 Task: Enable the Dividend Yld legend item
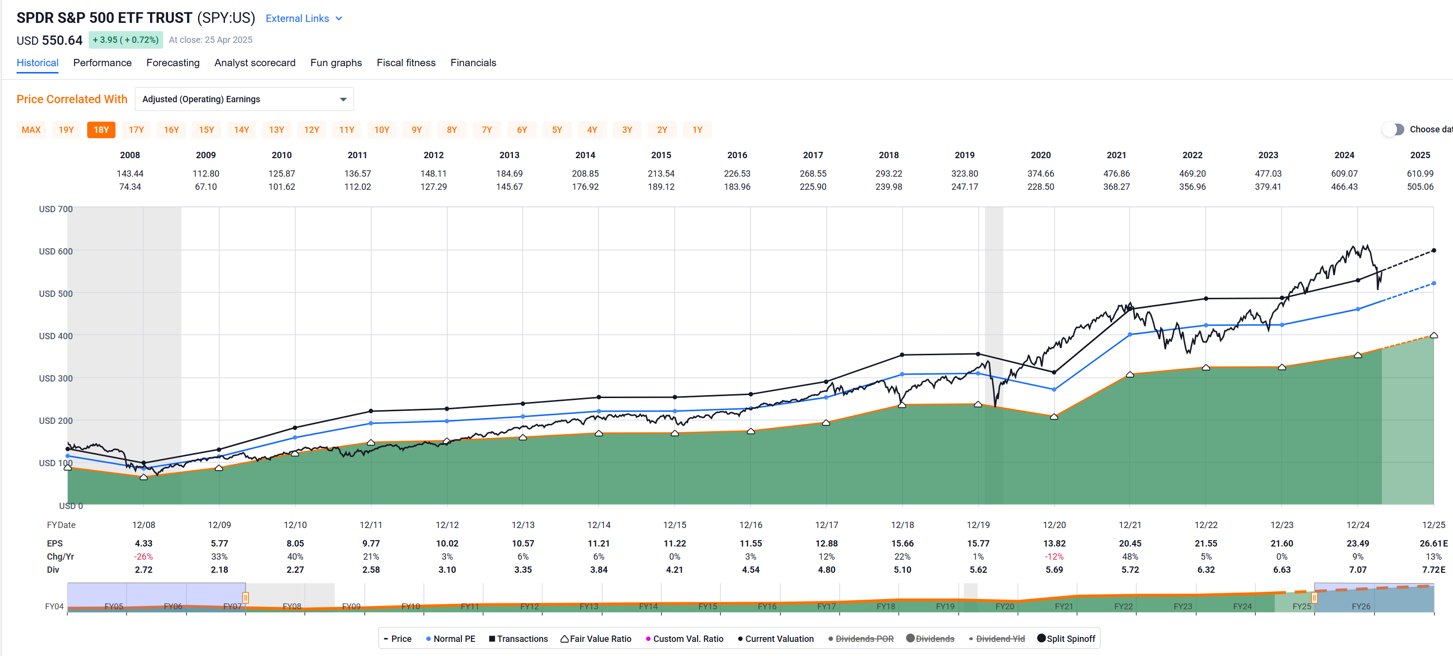click(997, 638)
